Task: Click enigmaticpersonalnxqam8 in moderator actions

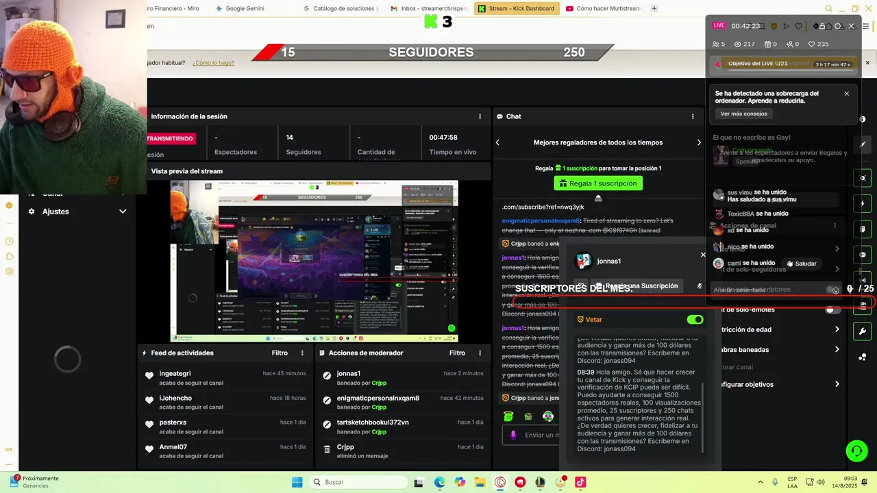Action: tap(378, 398)
